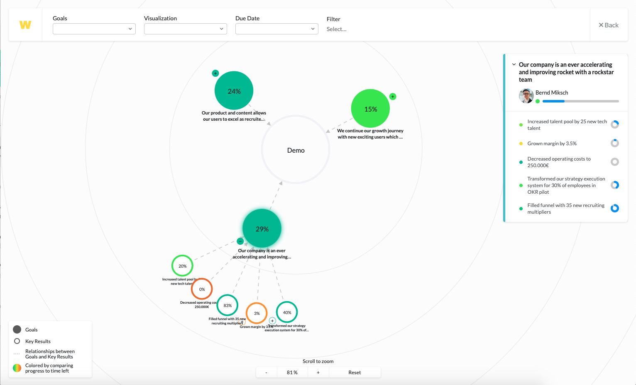This screenshot has height=385, width=636.
Task: Open Bernd Miksch's avatar photo
Action: pos(526,96)
